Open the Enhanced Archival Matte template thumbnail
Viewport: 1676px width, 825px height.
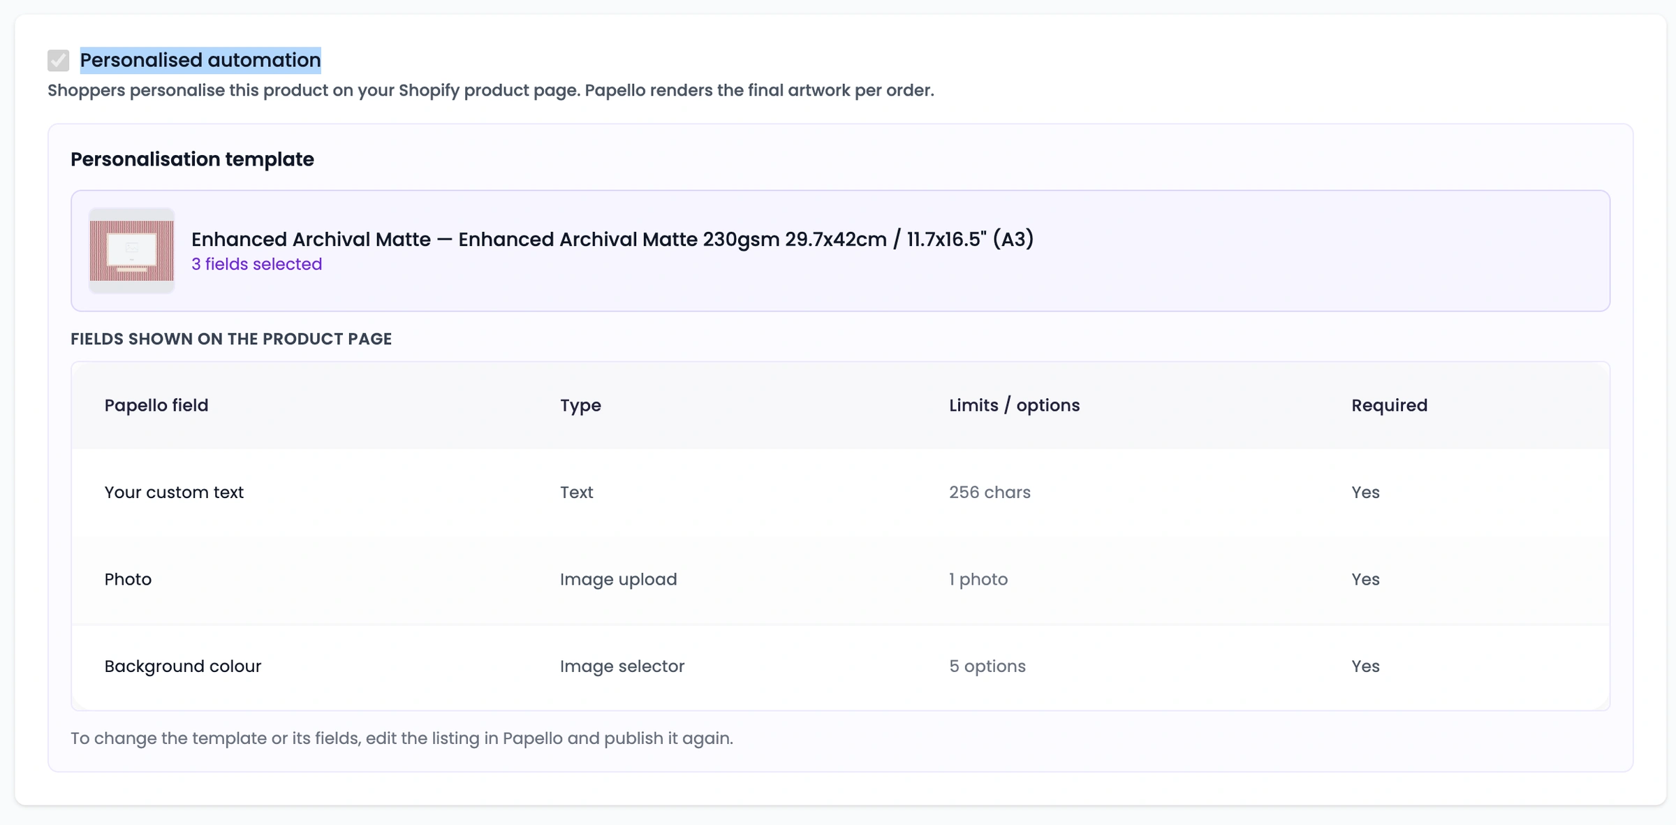pos(132,251)
